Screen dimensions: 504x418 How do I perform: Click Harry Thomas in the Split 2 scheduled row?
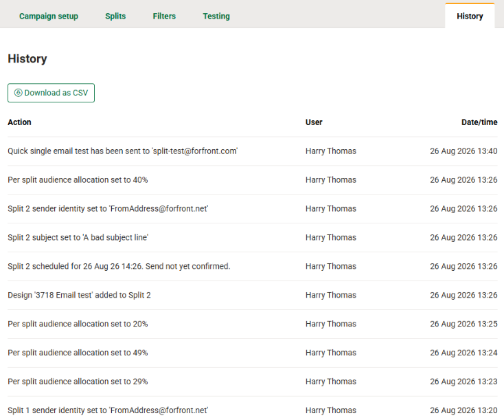(x=331, y=267)
